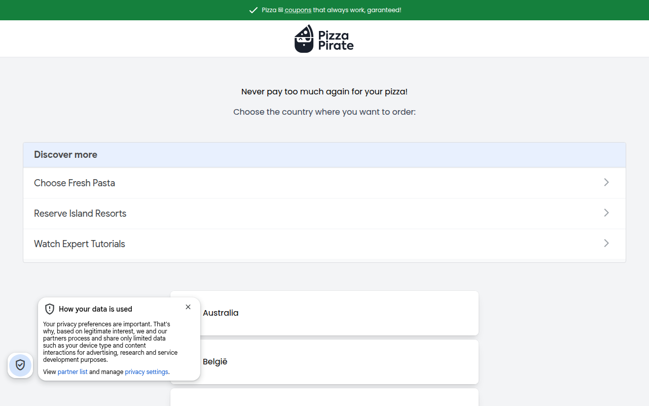Screen dimensions: 649x406
Task: View the partner list link
Action: point(73,372)
